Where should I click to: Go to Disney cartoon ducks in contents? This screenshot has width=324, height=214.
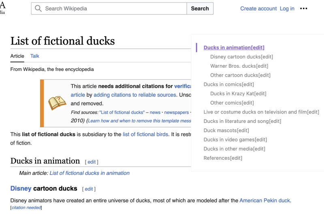[x=235, y=57]
